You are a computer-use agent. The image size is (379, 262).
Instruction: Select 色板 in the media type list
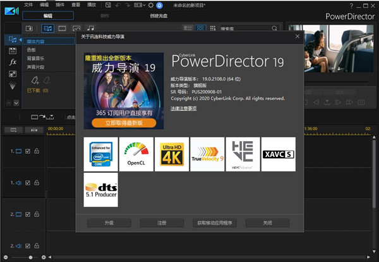tap(32, 49)
